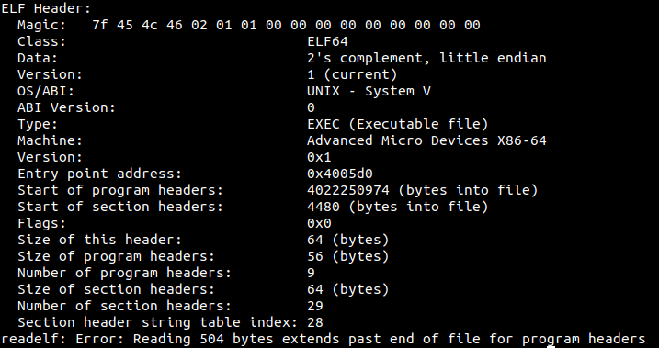Select the Flags value 0x0
Image resolution: width=659 pixels, height=348 pixels.
pyautogui.click(x=319, y=223)
